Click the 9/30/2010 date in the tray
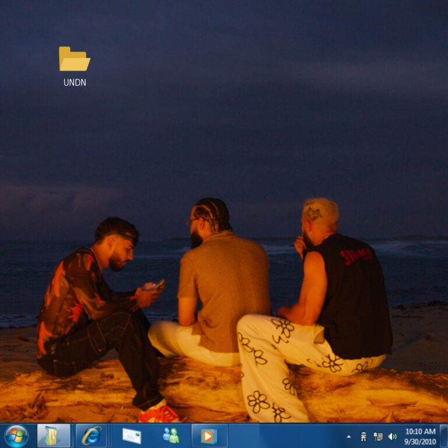 tap(420, 442)
